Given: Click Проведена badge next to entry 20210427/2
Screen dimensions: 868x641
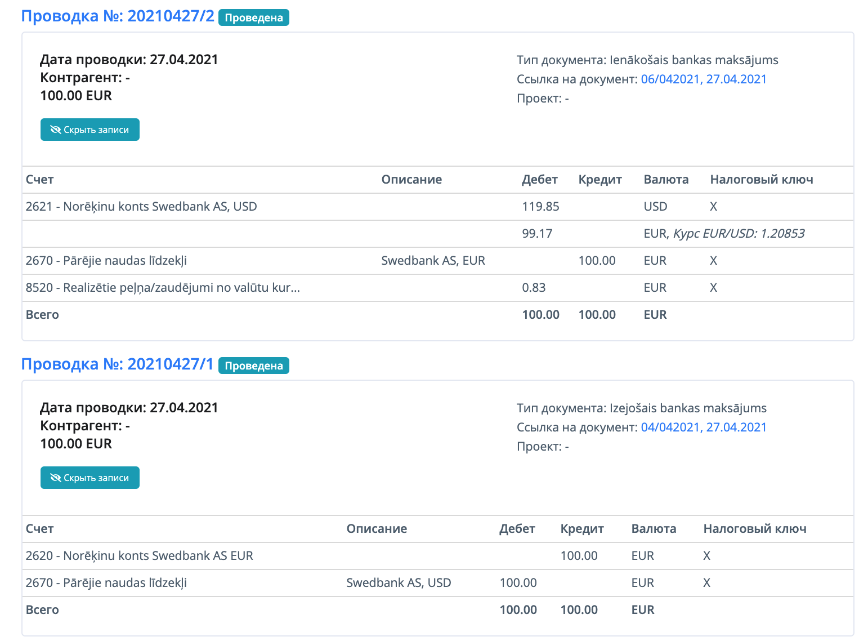Looking at the screenshot, I should pyautogui.click(x=254, y=18).
